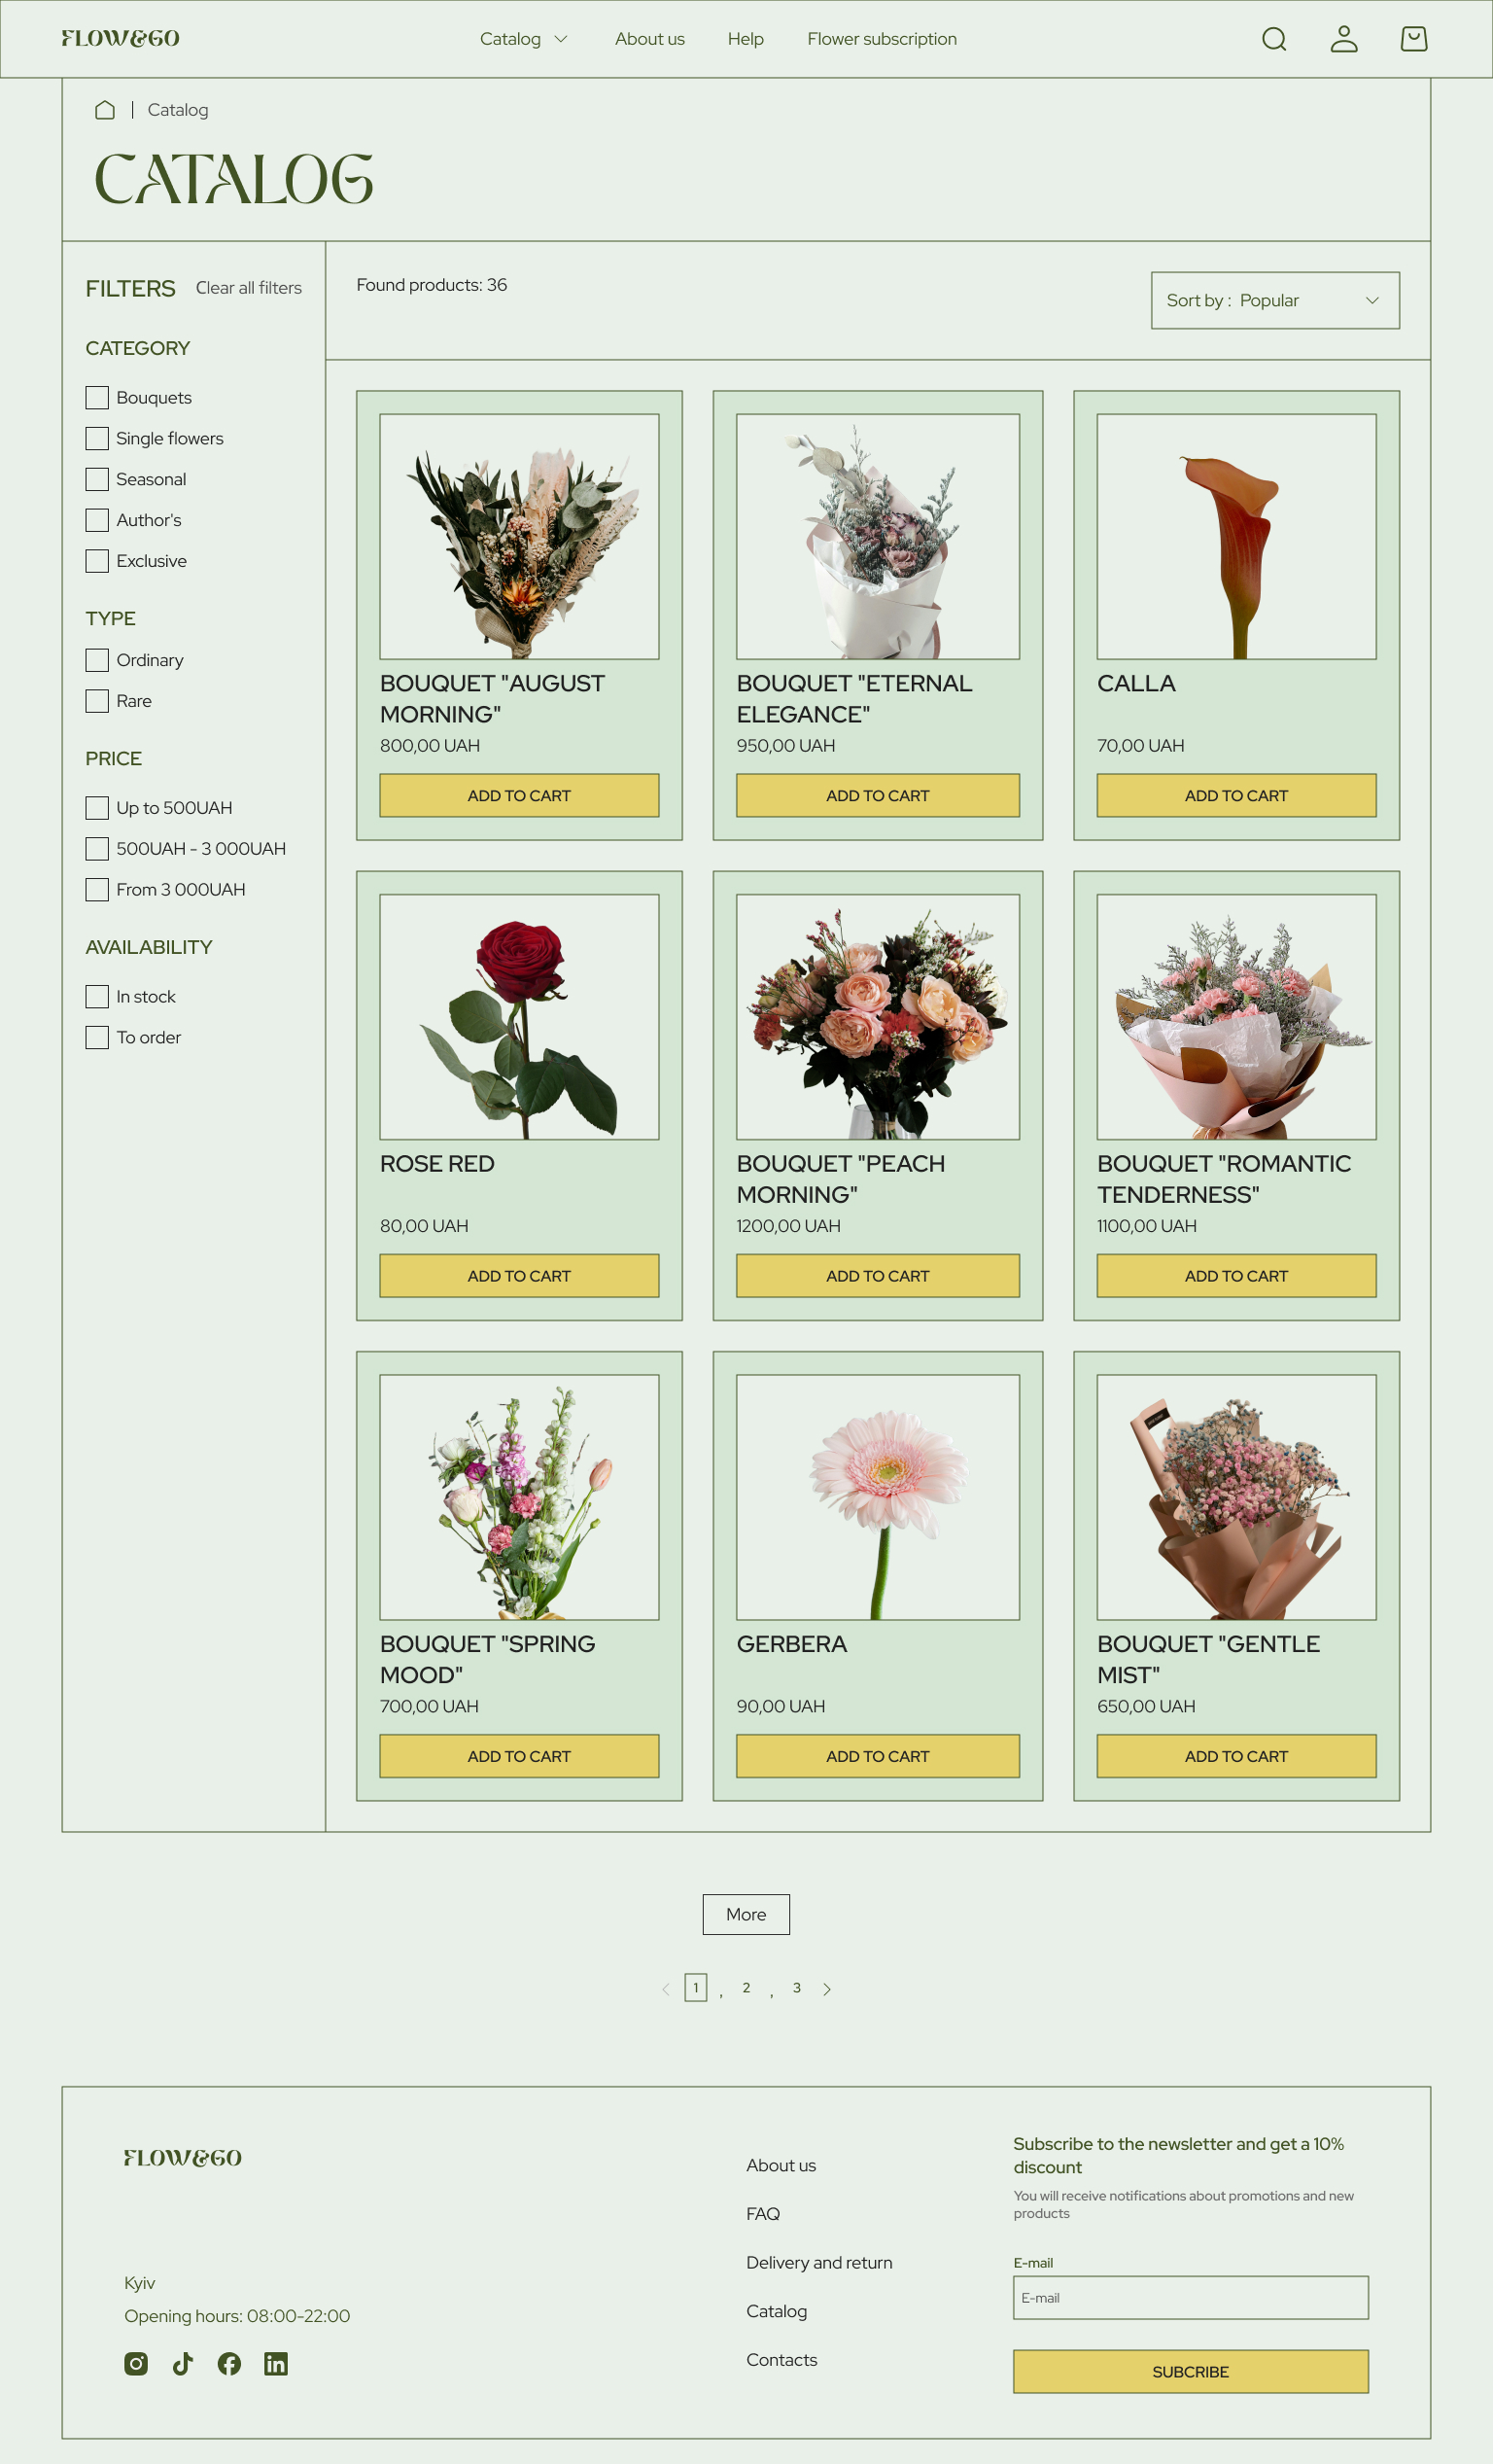1493x2464 pixels.
Task: Check the Bouquets category checkbox
Action: [x=97, y=397]
